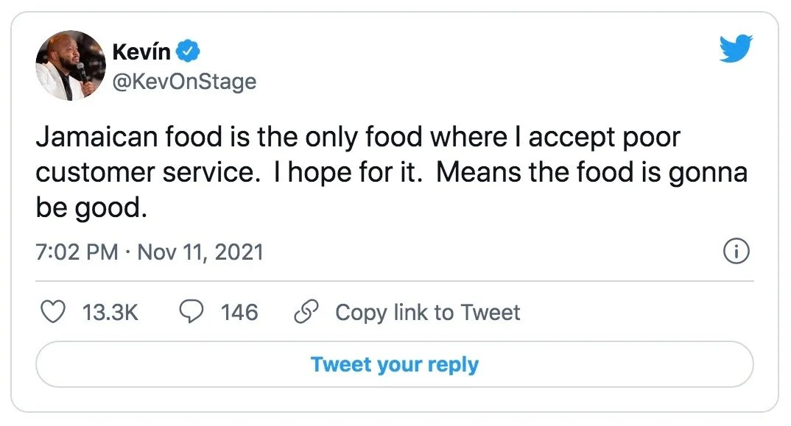
Task: Like the tweet with heart icon
Action: pyautogui.click(x=52, y=312)
